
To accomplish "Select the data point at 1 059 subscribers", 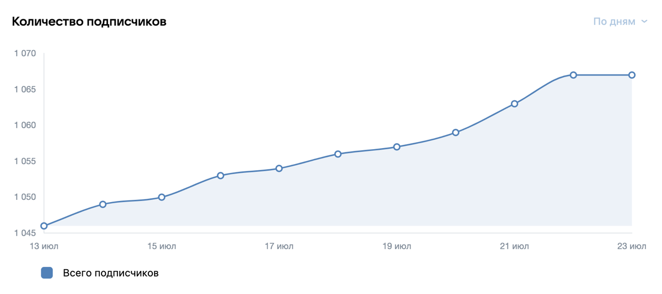I will pyautogui.click(x=456, y=133).
